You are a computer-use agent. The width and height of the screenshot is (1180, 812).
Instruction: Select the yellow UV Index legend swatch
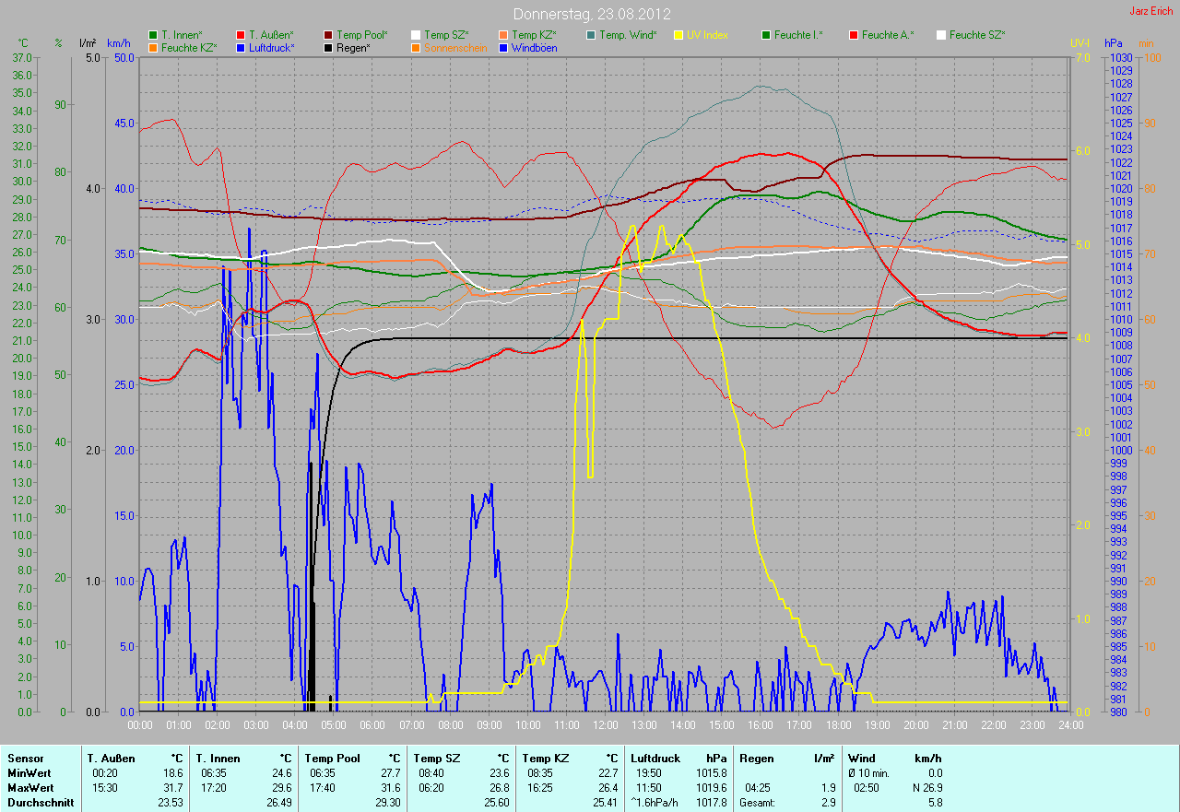[x=678, y=35]
